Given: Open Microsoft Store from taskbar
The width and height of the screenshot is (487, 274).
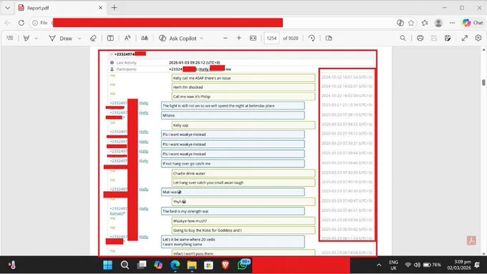Looking at the screenshot, I should pyautogui.click(x=208, y=265).
